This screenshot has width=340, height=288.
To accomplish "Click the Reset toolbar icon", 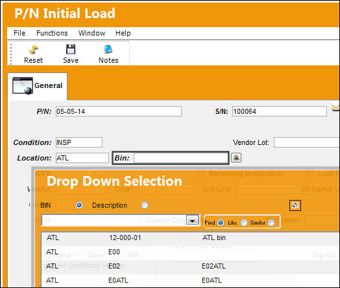I will (33, 50).
